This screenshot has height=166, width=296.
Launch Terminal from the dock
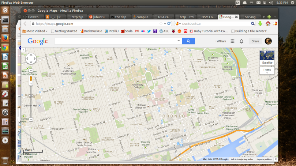click(x=5, y=20)
